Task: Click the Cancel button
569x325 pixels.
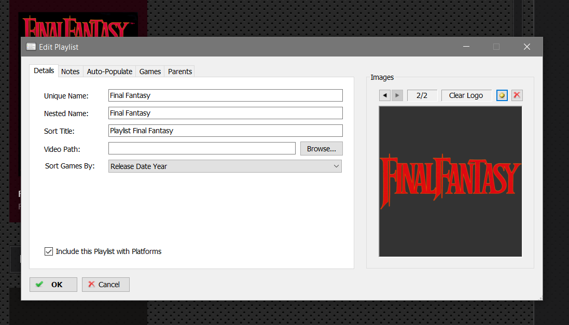Action: pyautogui.click(x=105, y=285)
